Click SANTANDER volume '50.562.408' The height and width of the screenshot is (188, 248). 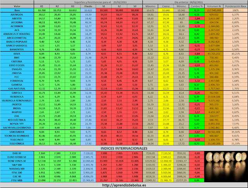point(214,132)
